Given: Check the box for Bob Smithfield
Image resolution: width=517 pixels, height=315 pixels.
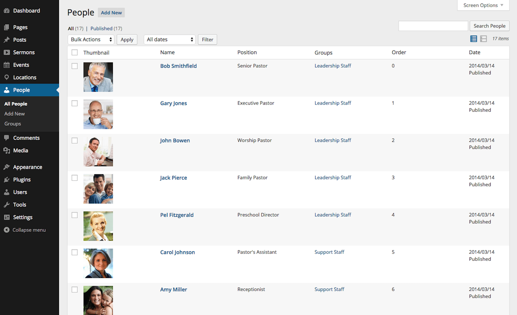Looking at the screenshot, I should tap(75, 66).
